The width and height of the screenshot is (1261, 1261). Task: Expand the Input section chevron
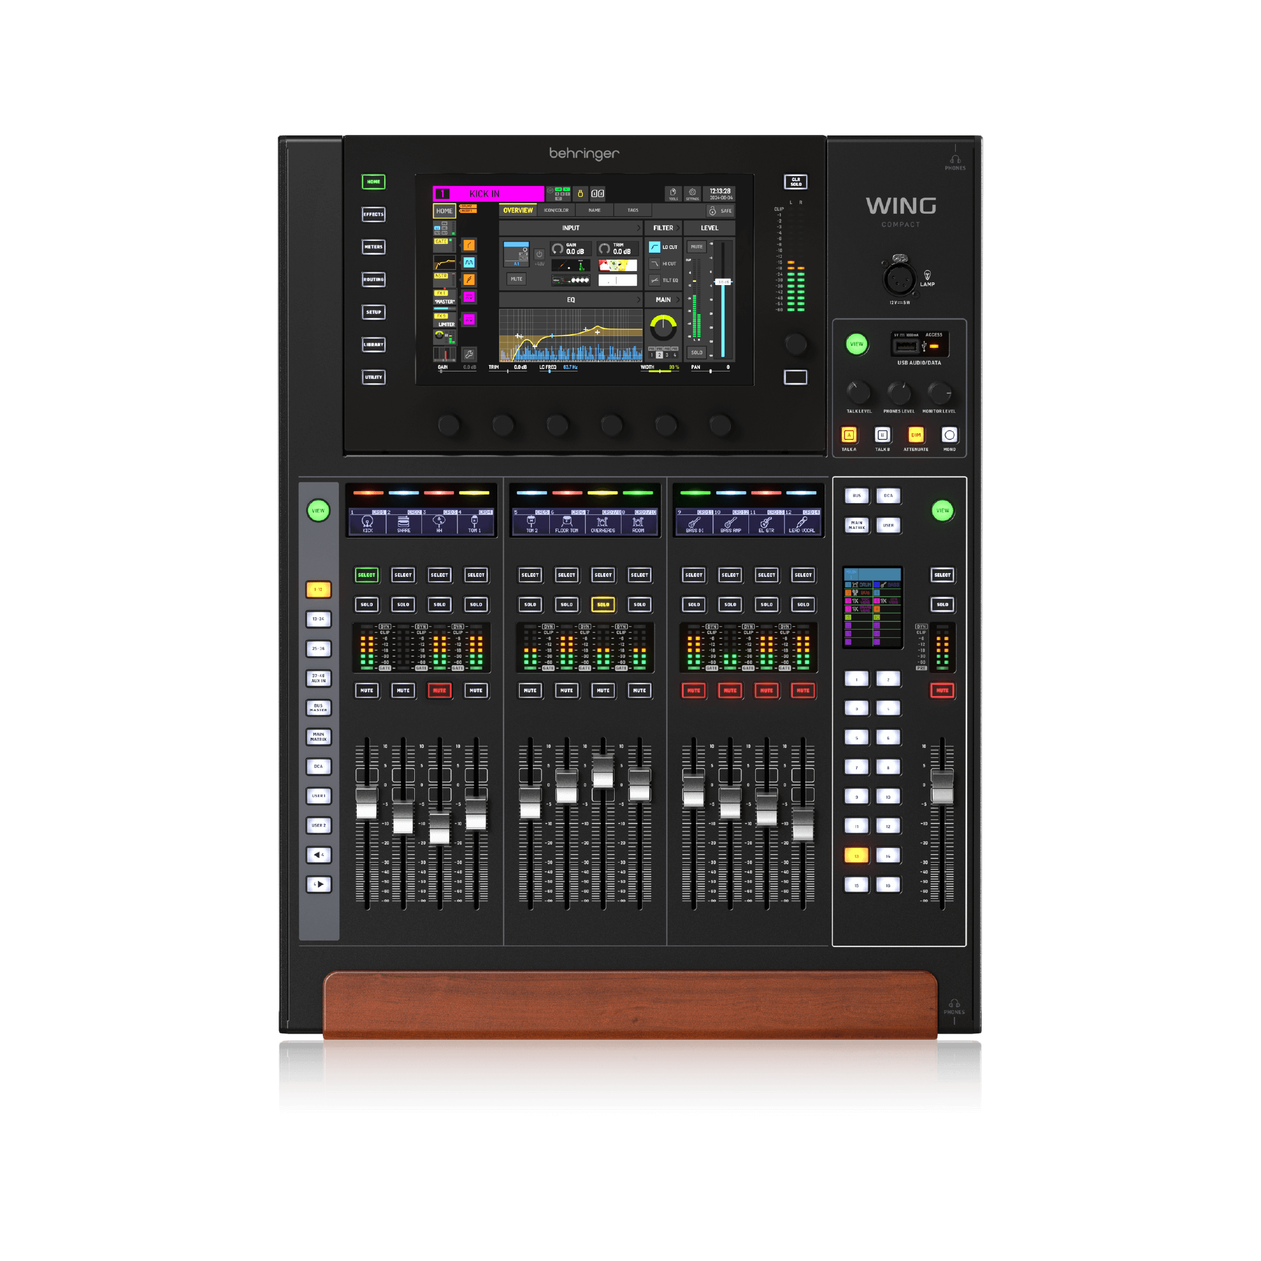pyautogui.click(x=638, y=228)
